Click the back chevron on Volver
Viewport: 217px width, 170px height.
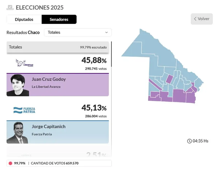point(195,19)
